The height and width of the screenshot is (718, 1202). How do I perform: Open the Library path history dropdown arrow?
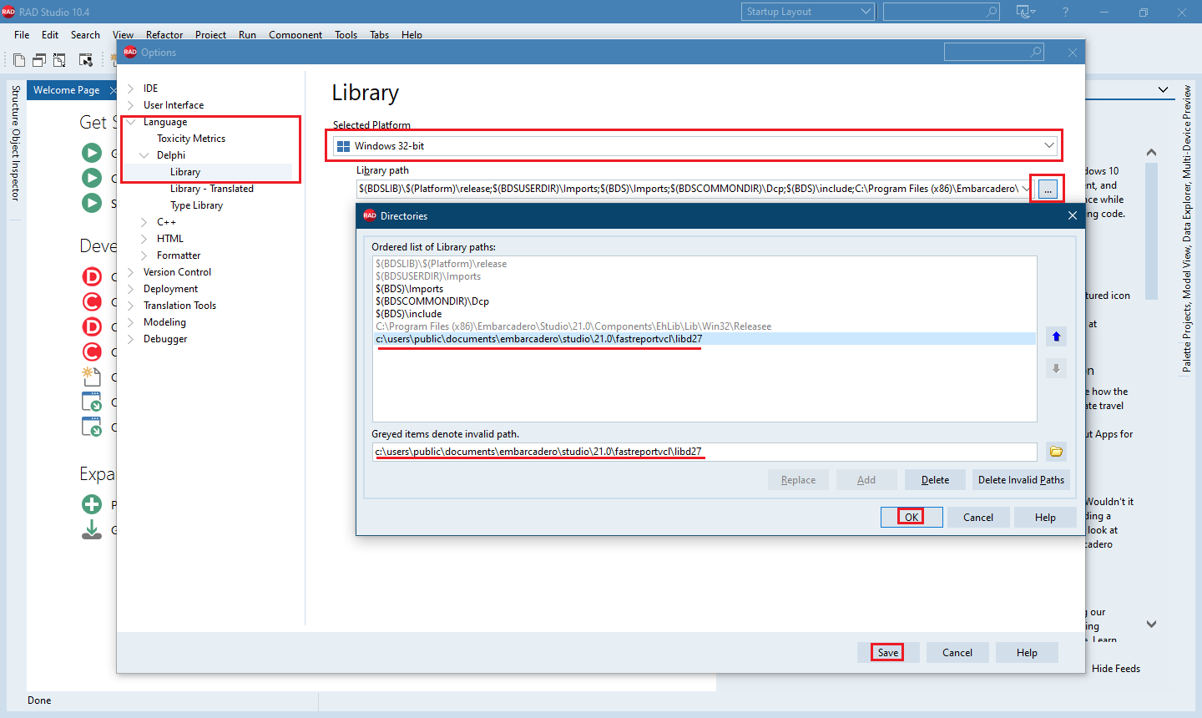click(1026, 189)
